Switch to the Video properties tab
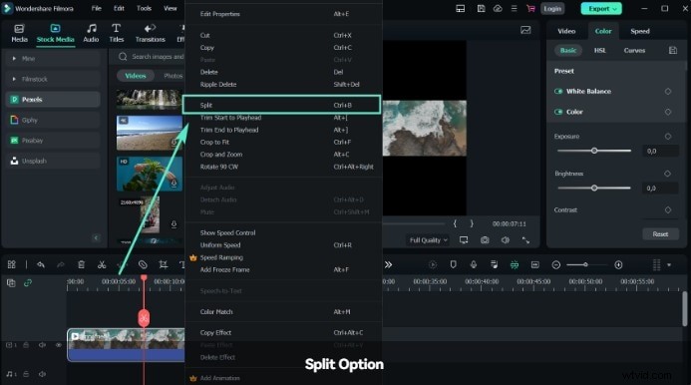The image size is (691, 385). click(566, 31)
